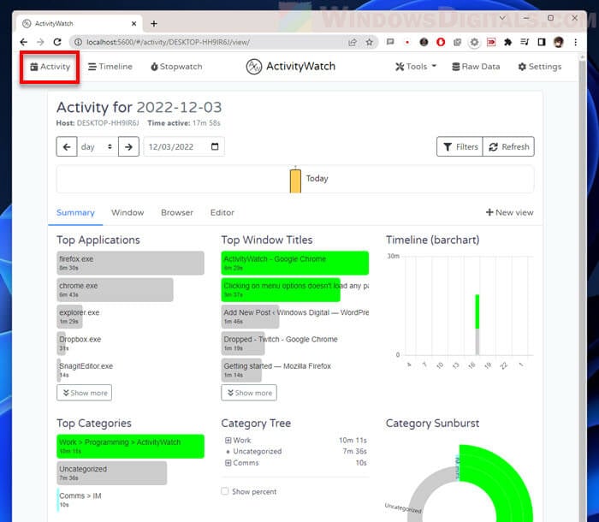Select the firefox.exe application bar

[x=130, y=263]
